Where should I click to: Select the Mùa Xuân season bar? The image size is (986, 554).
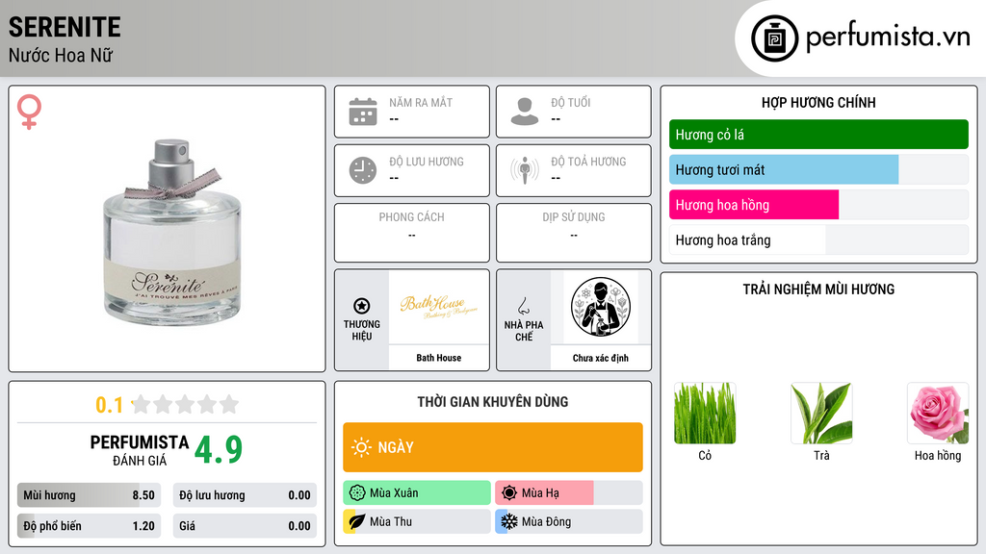[x=417, y=493]
